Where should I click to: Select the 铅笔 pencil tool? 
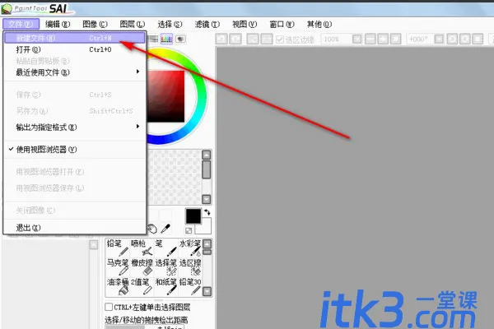[117, 248]
